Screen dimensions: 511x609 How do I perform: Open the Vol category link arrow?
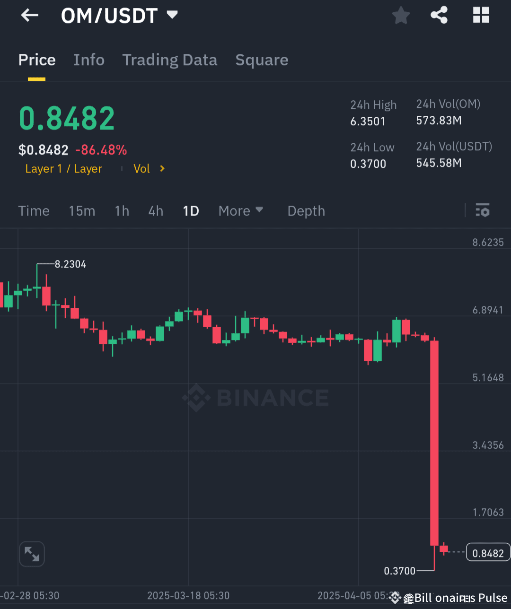(149, 168)
